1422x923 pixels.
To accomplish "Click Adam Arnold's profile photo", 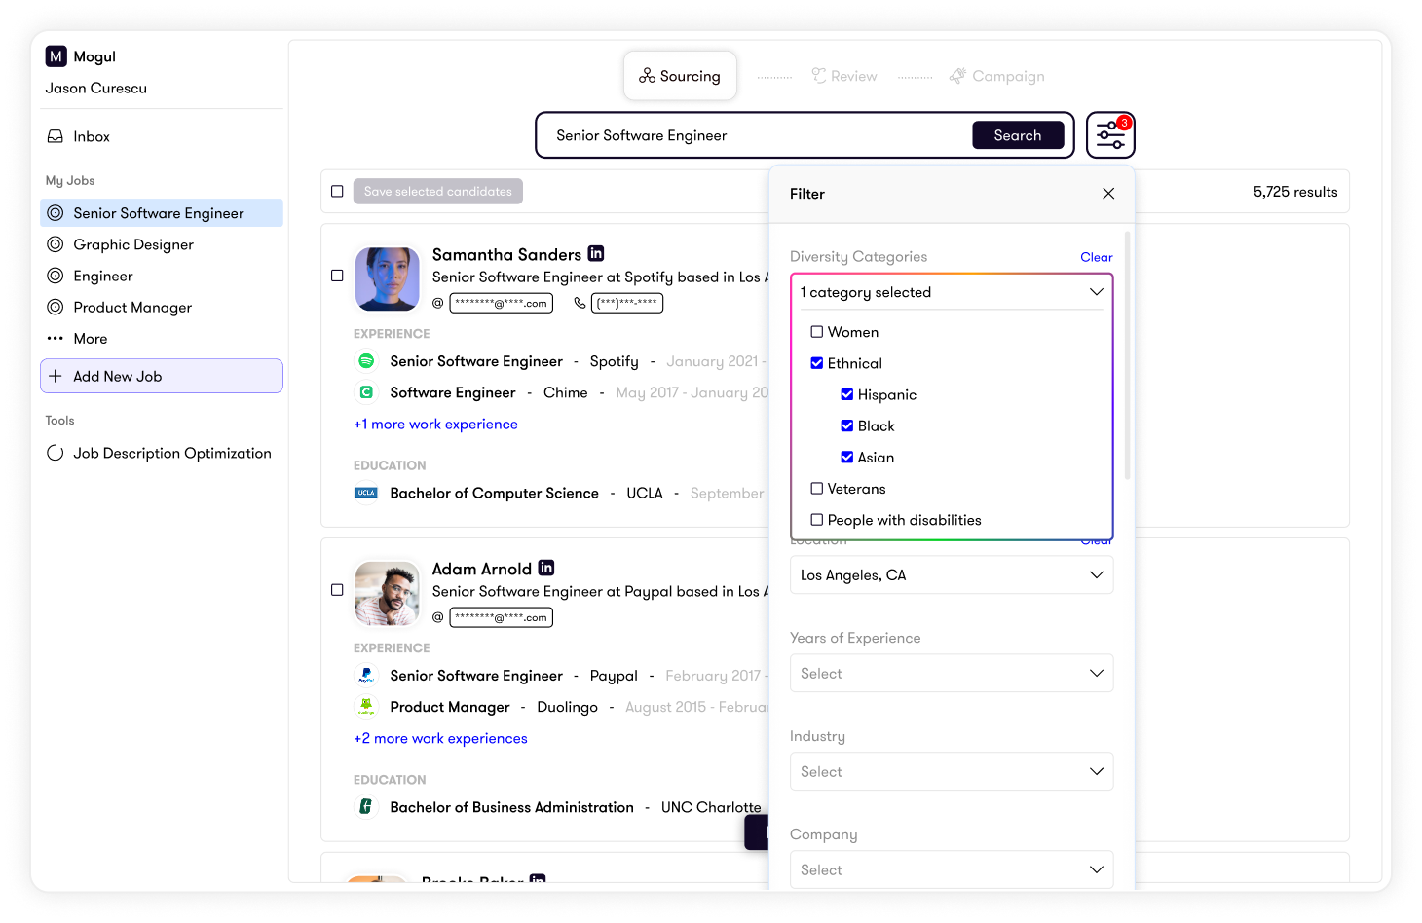I will (x=388, y=593).
